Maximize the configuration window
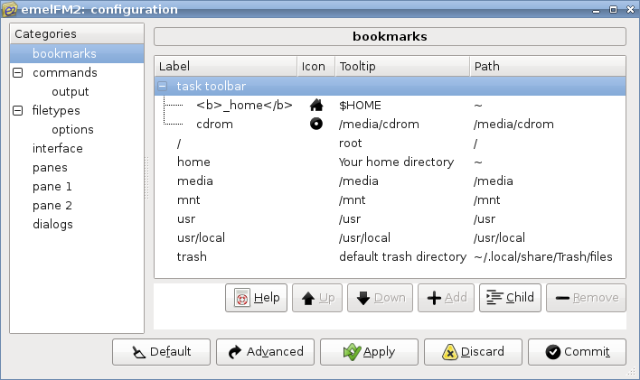 point(613,9)
